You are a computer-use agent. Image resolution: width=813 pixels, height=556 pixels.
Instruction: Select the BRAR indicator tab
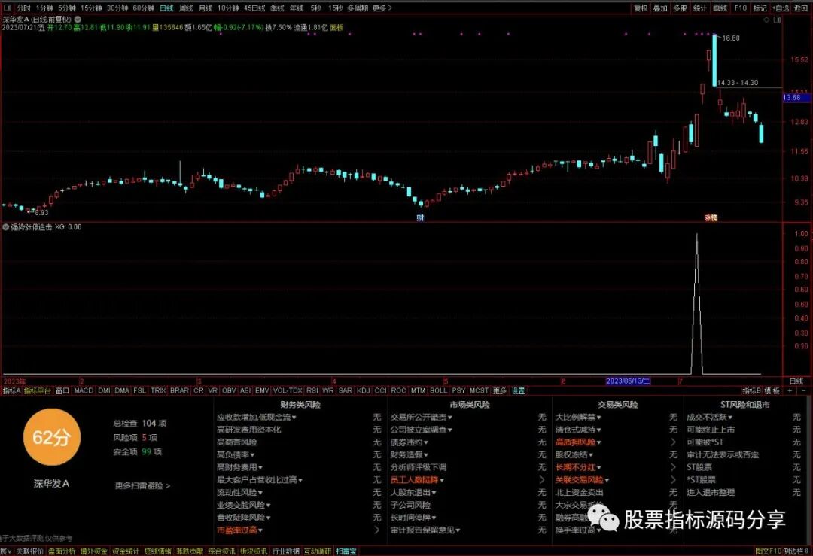click(x=179, y=390)
